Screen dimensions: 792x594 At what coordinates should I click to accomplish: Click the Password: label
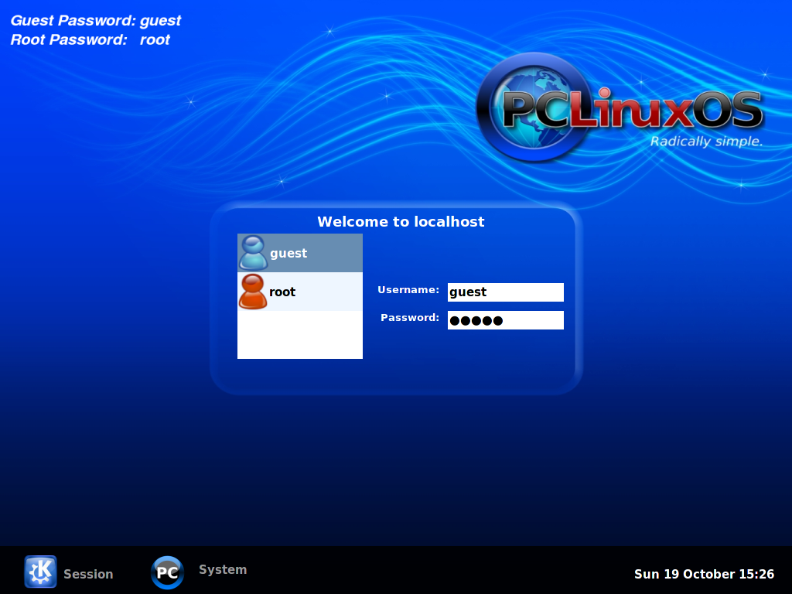click(x=410, y=318)
